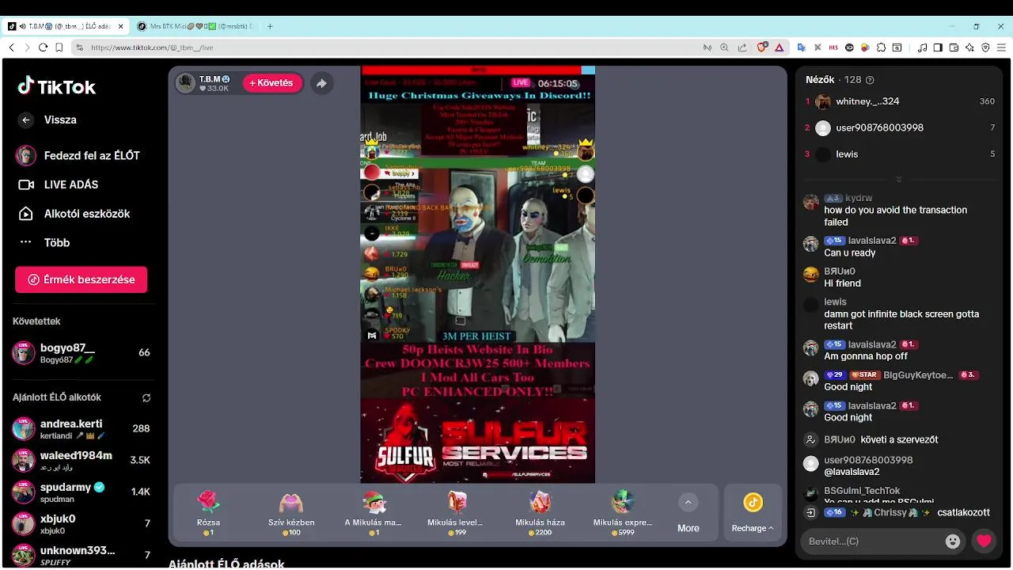Open Fedezd fel az ÉLŐT
1013x570 pixels.
[x=78, y=155]
